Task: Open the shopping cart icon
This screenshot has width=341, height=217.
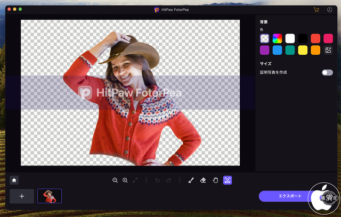Action: pyautogui.click(x=316, y=10)
